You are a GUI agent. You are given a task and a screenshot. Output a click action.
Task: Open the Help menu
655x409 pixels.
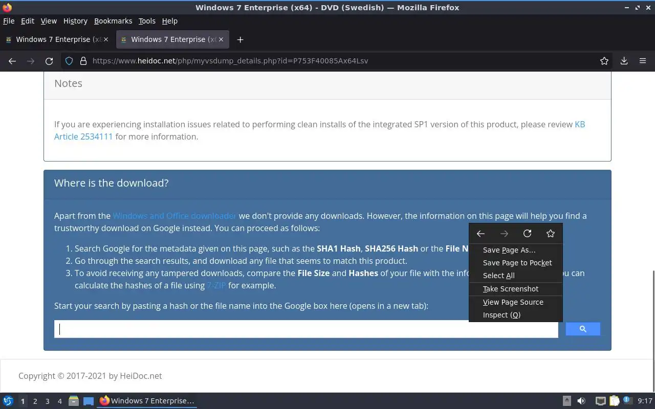[170, 21]
